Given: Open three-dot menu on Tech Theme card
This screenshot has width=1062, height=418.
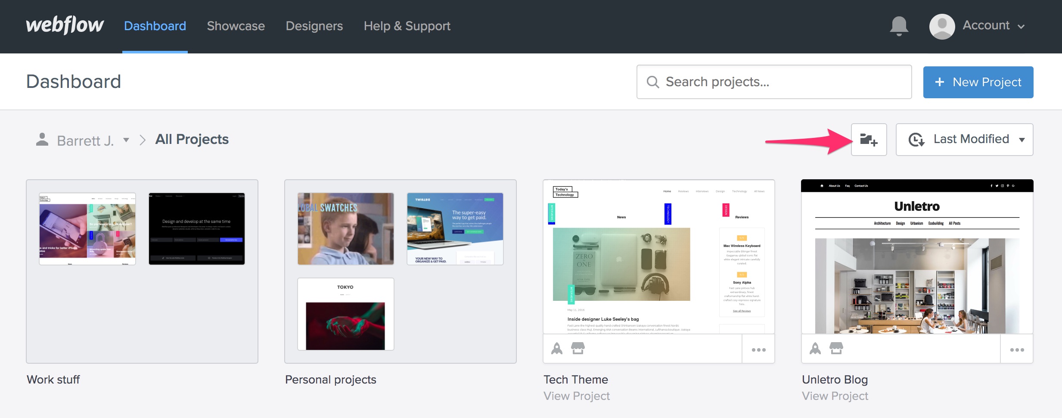Looking at the screenshot, I should pos(758,349).
